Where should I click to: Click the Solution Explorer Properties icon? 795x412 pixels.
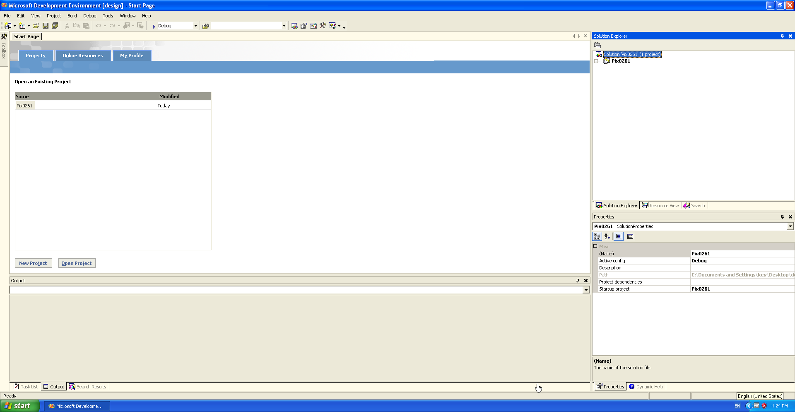597,45
